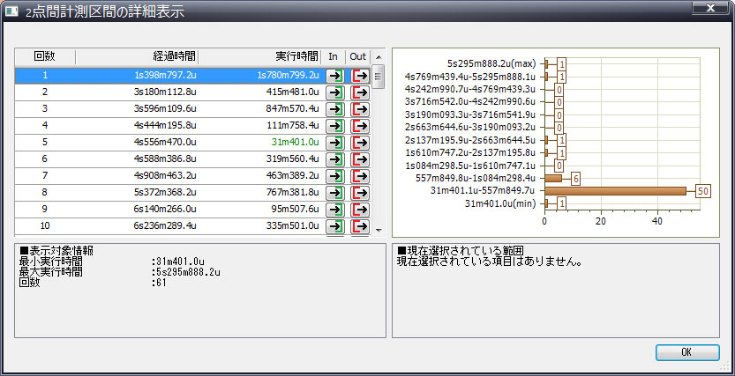Click the In icon for row 7
The height and width of the screenshot is (376, 735).
pos(335,176)
